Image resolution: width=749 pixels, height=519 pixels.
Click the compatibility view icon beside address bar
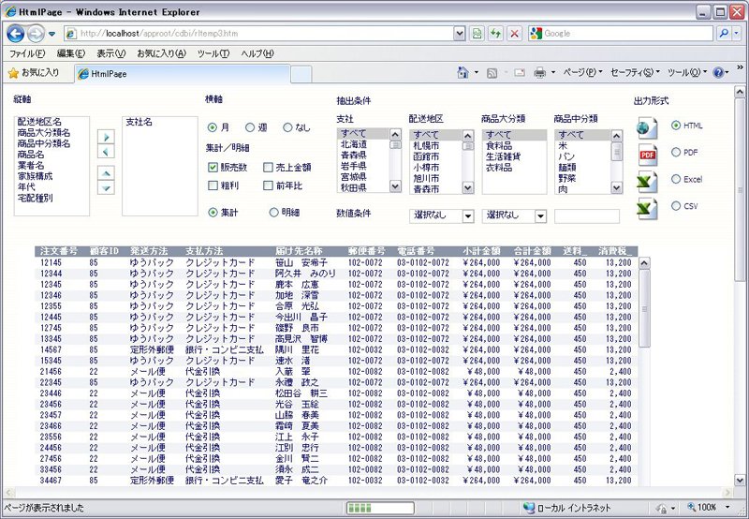click(477, 34)
